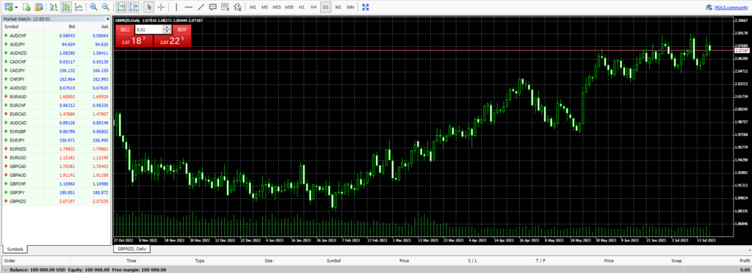Open the objects/shapes tool icon
The height and width of the screenshot is (273, 752).
237,7
